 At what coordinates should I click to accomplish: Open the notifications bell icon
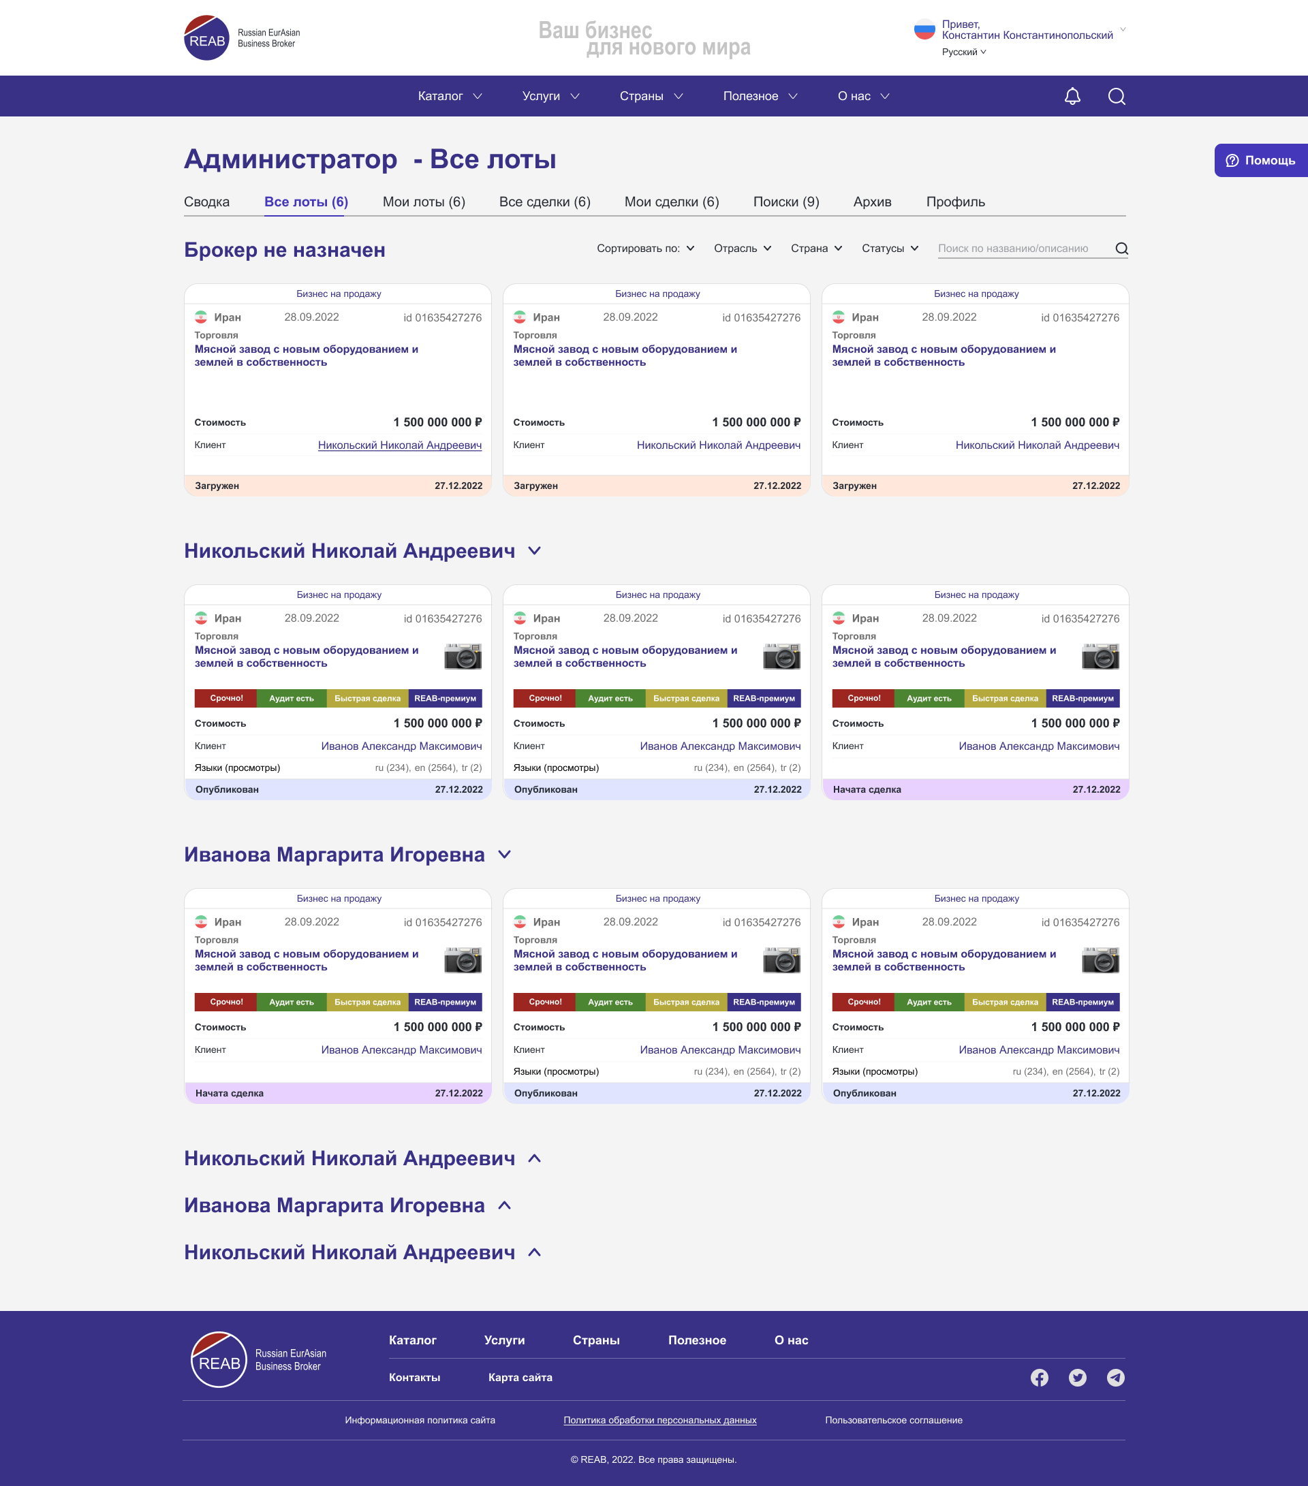[1072, 96]
